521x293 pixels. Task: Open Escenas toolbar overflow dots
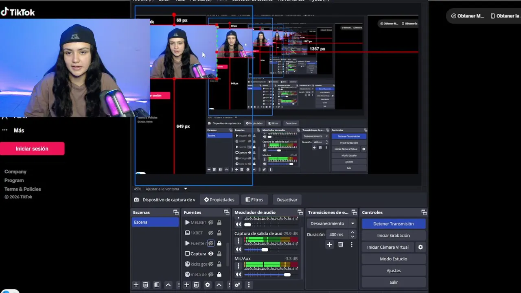tap(179, 285)
